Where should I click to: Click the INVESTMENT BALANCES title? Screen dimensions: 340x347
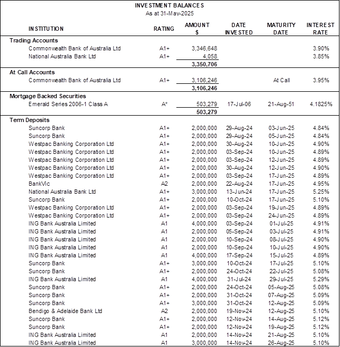pyautogui.click(x=169, y=5)
